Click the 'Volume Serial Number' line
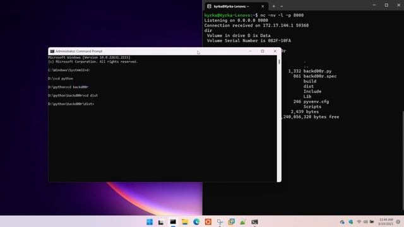This screenshot has height=227, width=404. coord(249,40)
